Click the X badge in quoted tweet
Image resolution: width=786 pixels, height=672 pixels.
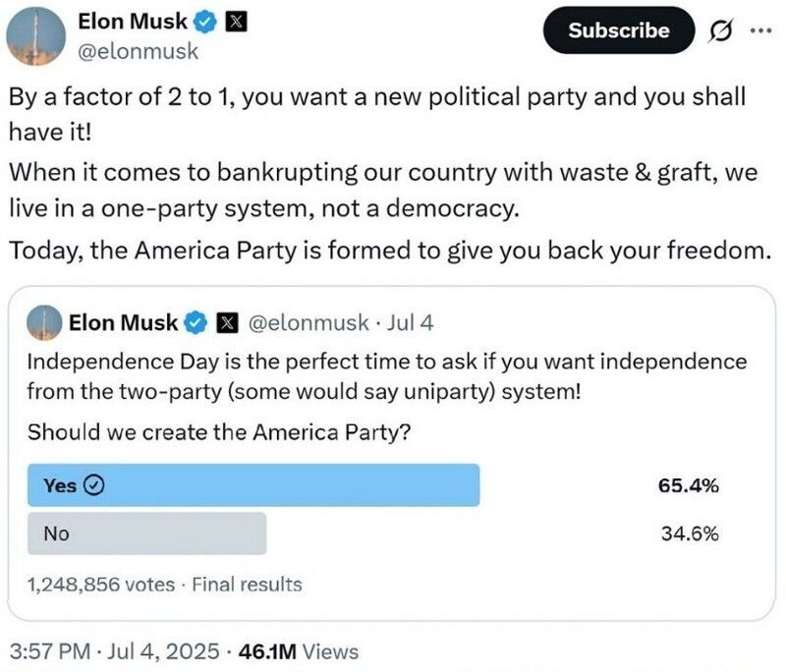pyautogui.click(x=228, y=321)
